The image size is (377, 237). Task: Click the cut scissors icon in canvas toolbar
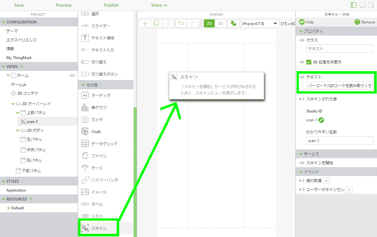click(145, 24)
